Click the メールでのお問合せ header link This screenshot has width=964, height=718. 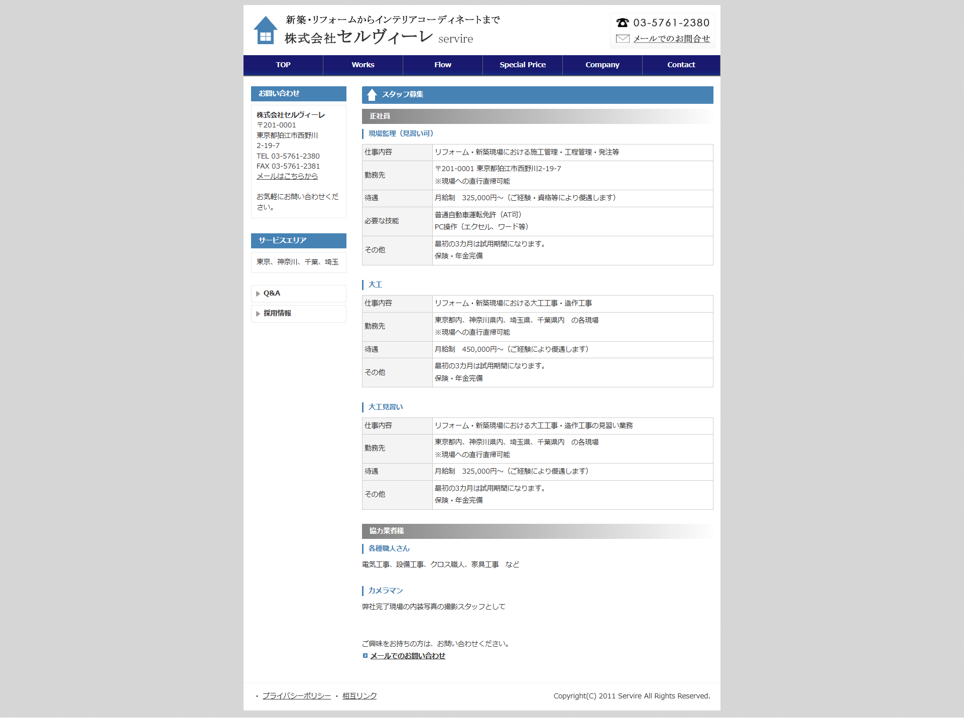click(671, 39)
